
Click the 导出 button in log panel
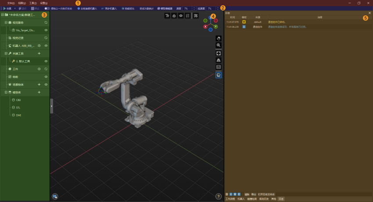pos(254,194)
